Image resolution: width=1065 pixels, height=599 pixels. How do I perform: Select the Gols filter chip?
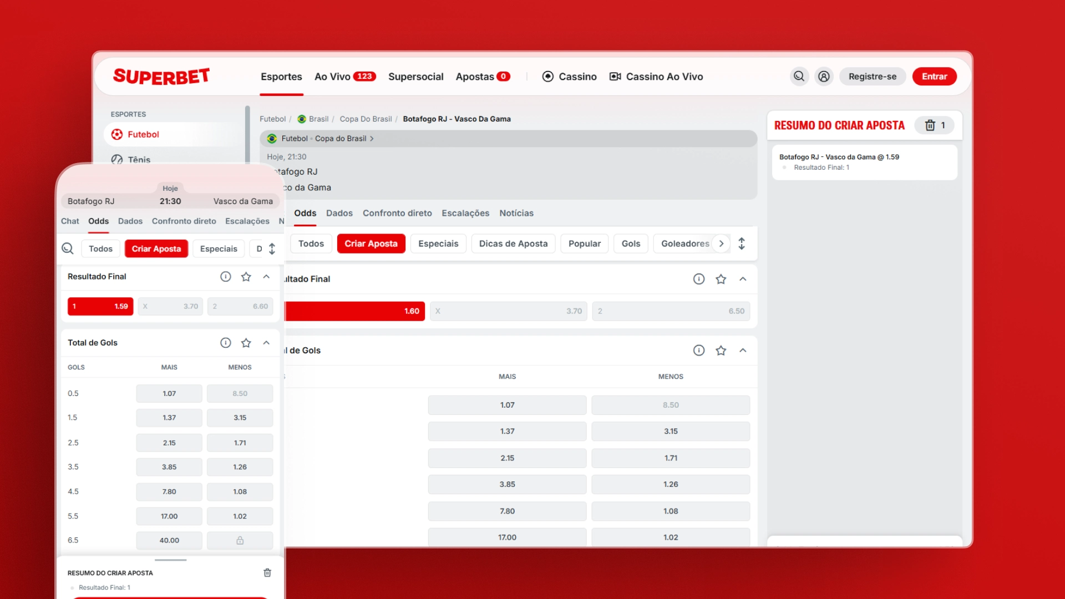point(631,243)
